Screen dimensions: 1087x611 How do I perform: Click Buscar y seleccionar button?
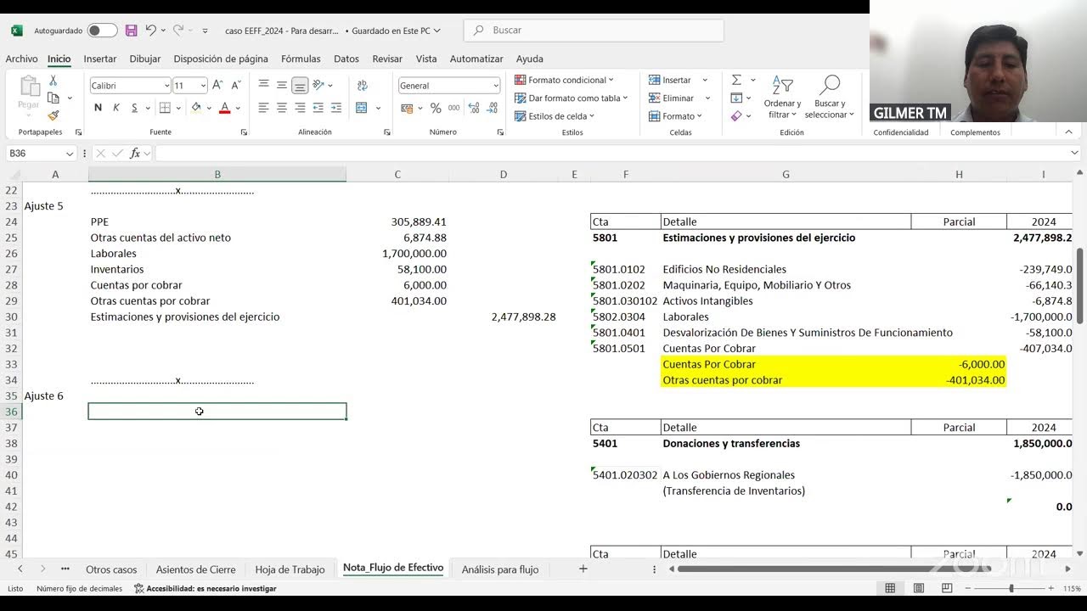pos(829,97)
